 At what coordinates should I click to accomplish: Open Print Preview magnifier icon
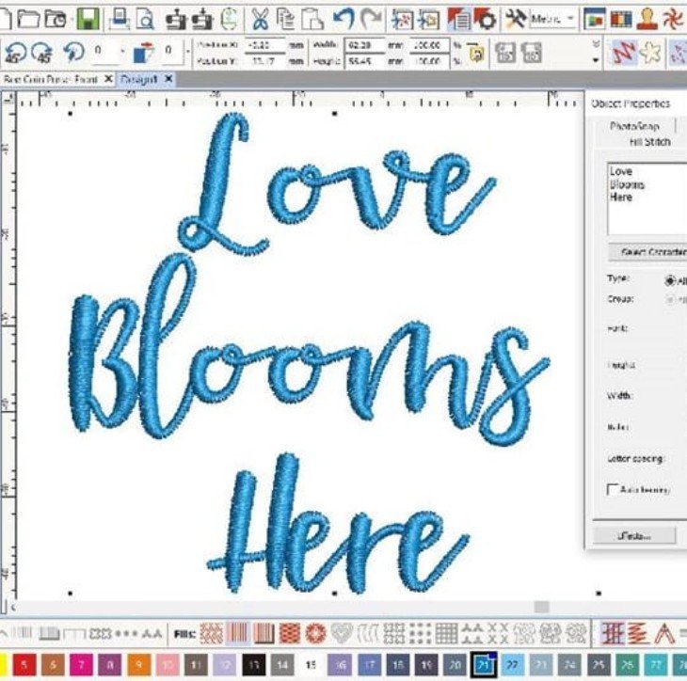click(x=145, y=19)
